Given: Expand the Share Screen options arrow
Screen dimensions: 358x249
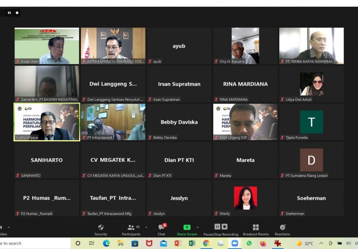Looking at the screenshot, I should [197, 227].
